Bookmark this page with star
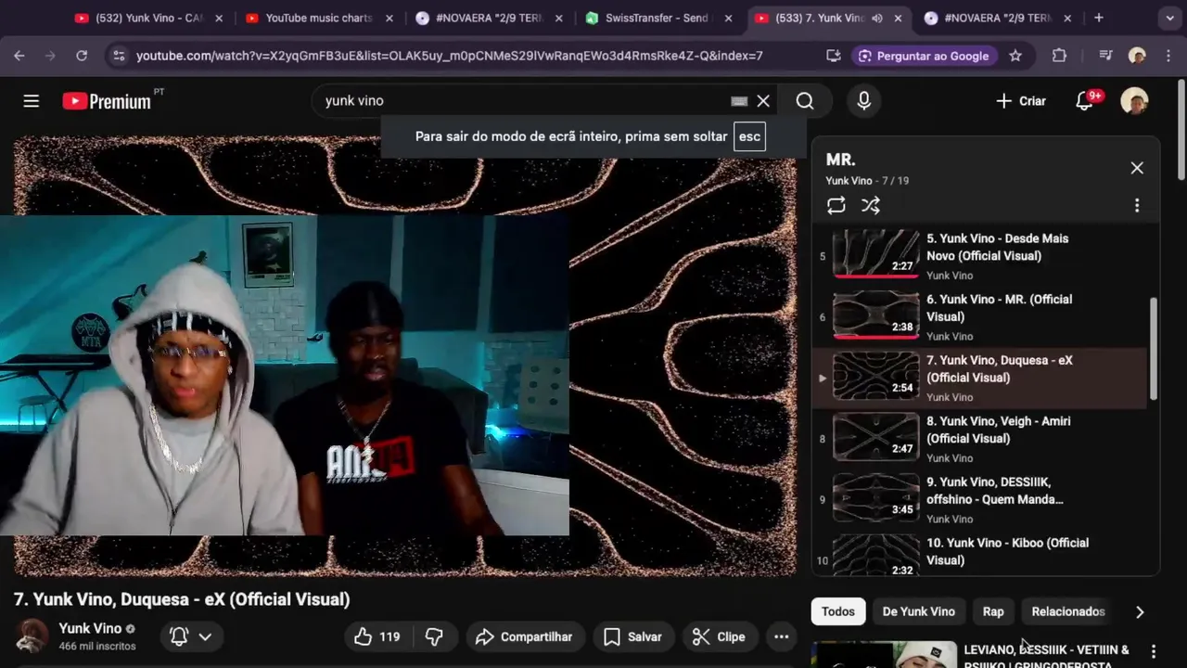 coord(1015,56)
